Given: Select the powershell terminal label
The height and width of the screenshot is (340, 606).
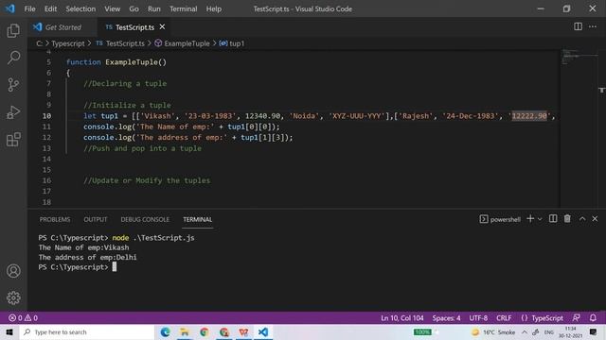Looking at the screenshot, I should click(500, 219).
